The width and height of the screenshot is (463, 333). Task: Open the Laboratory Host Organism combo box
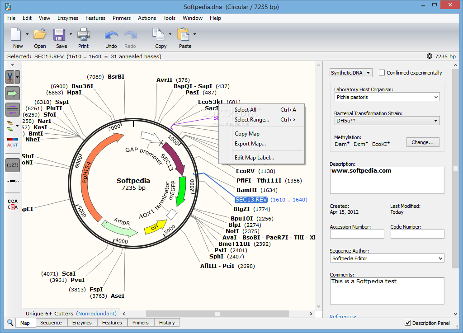387,97
